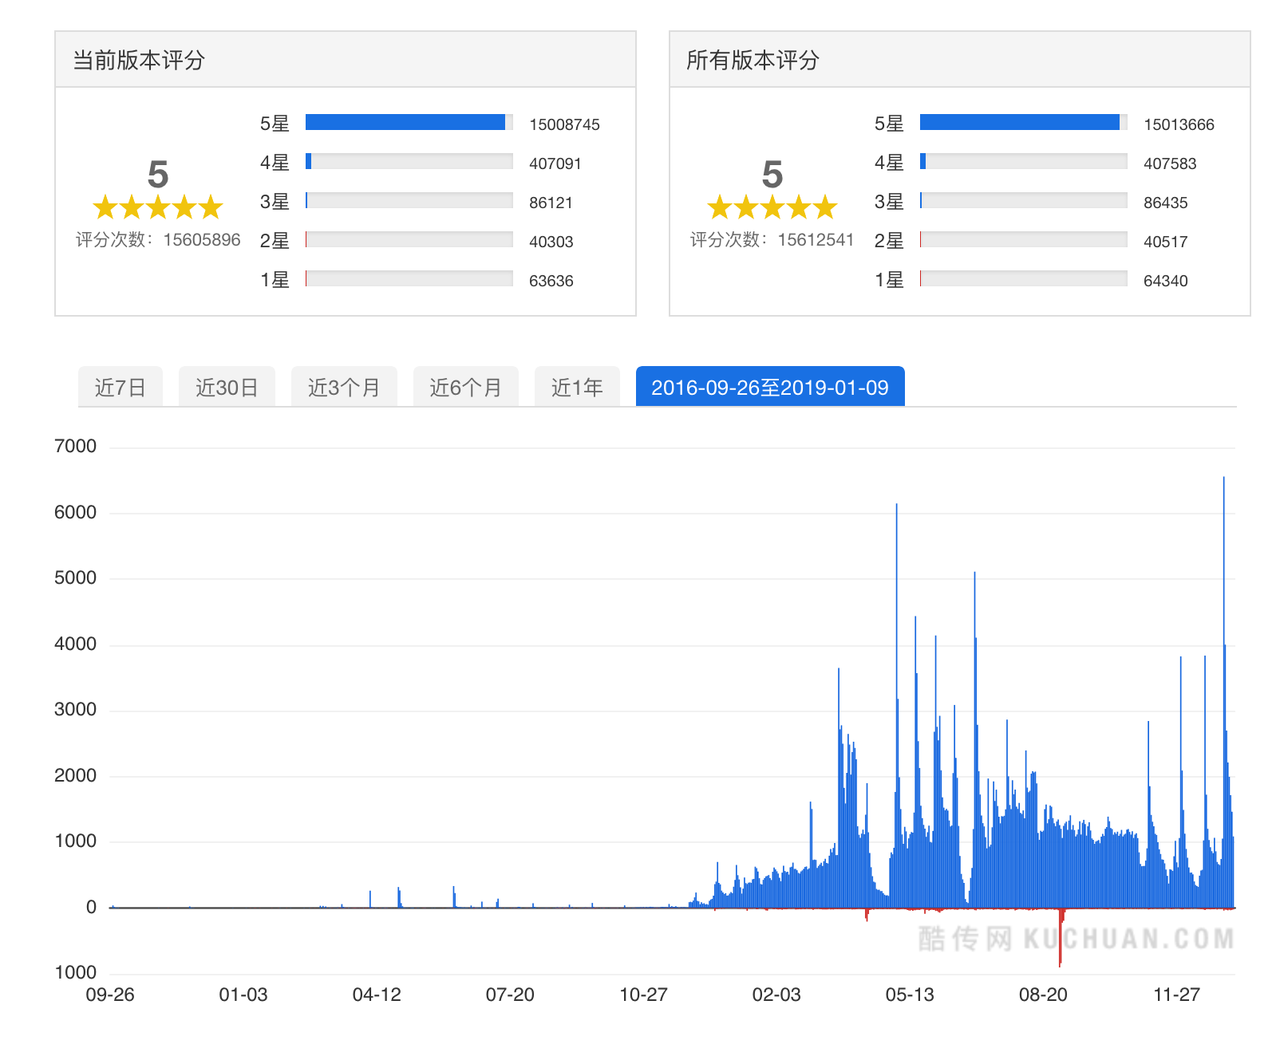Click the 86435 count in 所有版本评分

point(1165,203)
